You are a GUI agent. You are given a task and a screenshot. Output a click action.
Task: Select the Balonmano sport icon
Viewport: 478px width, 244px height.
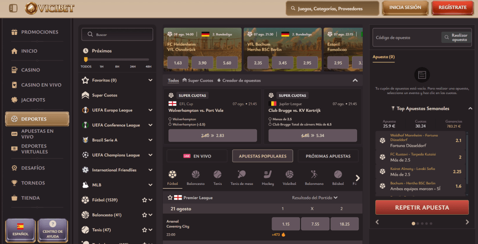click(x=314, y=175)
